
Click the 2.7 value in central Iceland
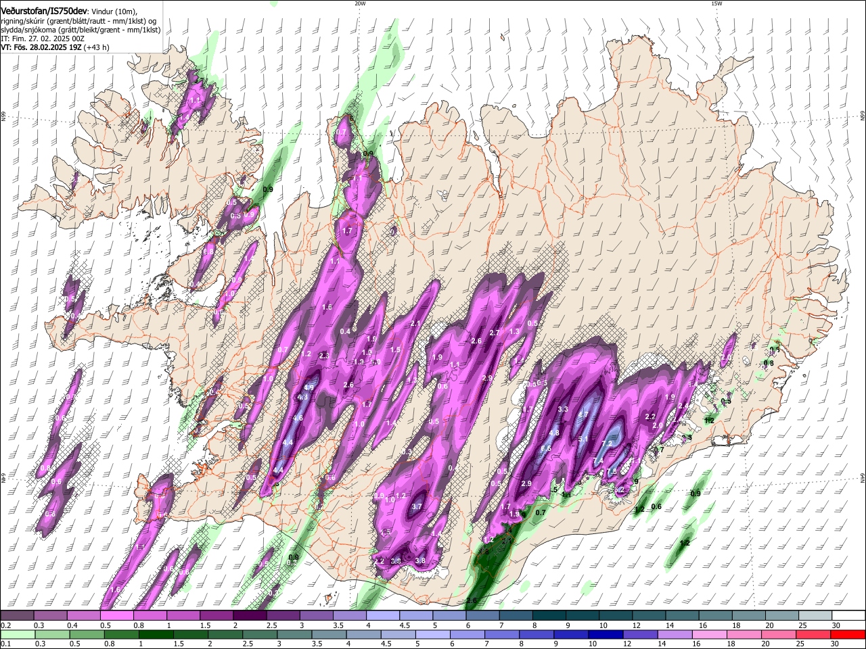(x=494, y=333)
